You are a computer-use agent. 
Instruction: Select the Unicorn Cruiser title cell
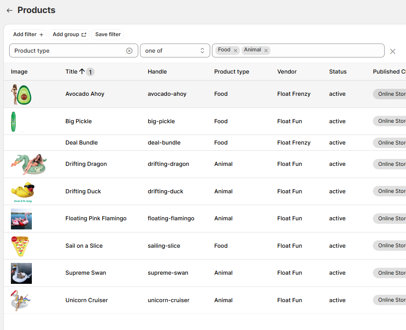click(86, 300)
